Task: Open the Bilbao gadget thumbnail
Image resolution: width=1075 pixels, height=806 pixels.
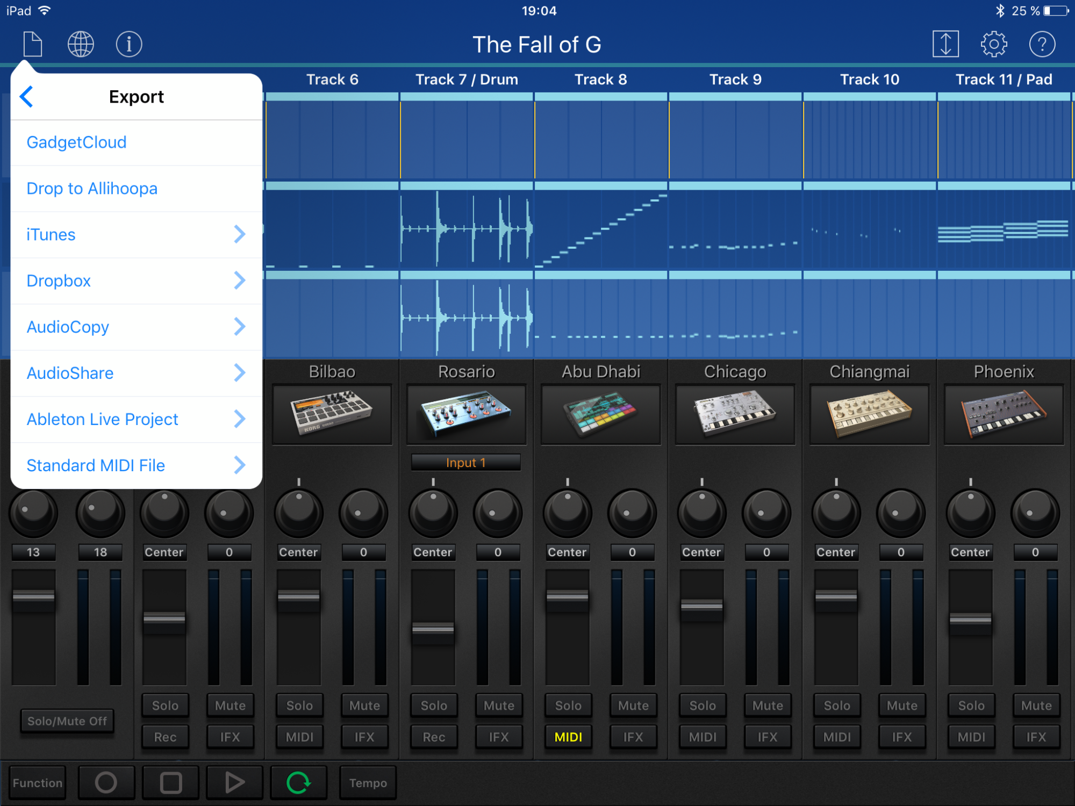Action: tap(332, 414)
